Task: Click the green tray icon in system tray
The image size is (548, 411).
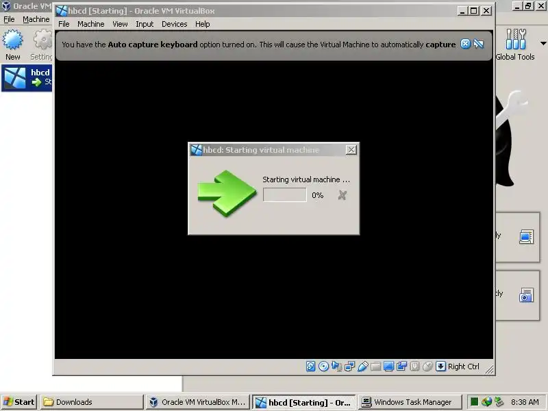Action: pyautogui.click(x=474, y=402)
